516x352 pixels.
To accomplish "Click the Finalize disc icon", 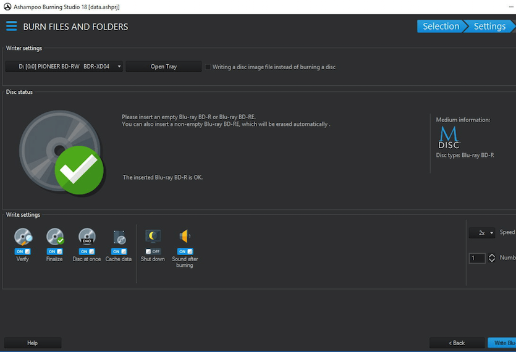I will pos(55,237).
